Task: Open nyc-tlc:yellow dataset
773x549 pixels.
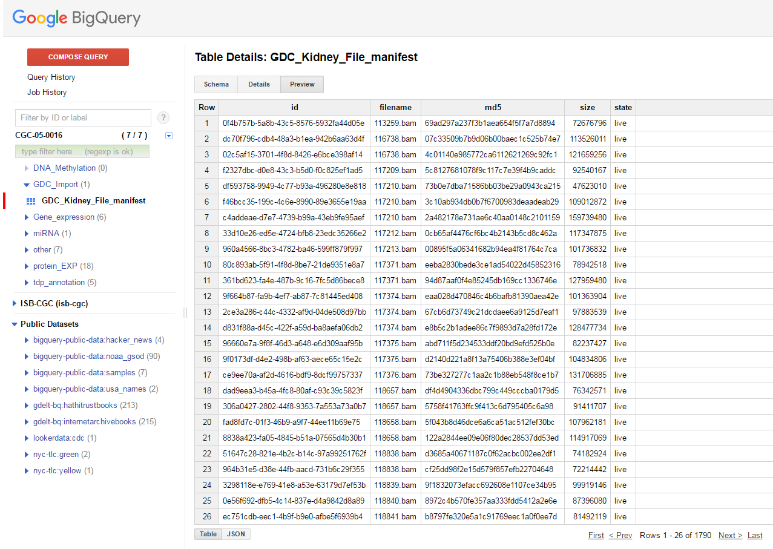Action: (x=58, y=471)
